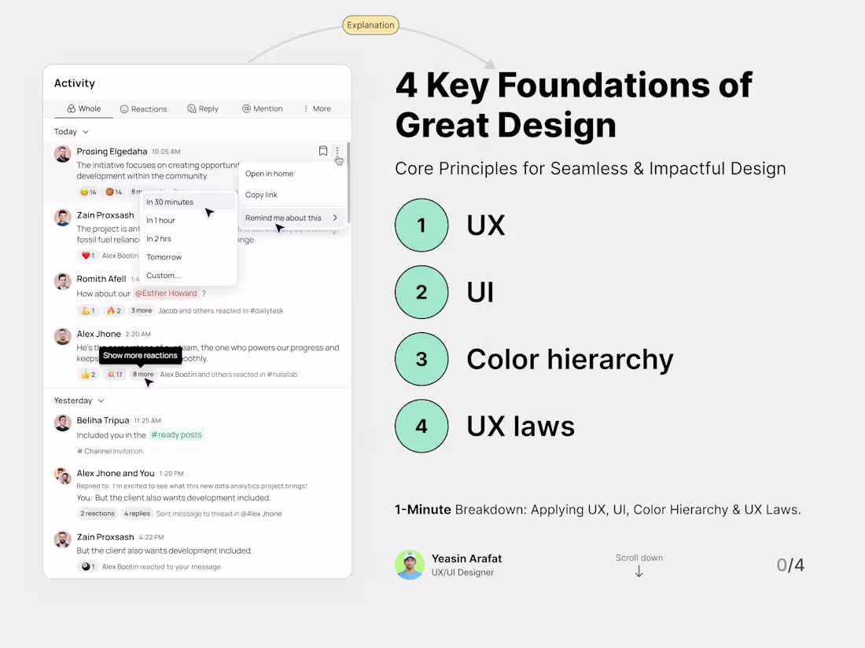Screen dimensions: 865x648
Task: Click the thumbs-up reaction on Alex Jhone's message
Action: 88,374
